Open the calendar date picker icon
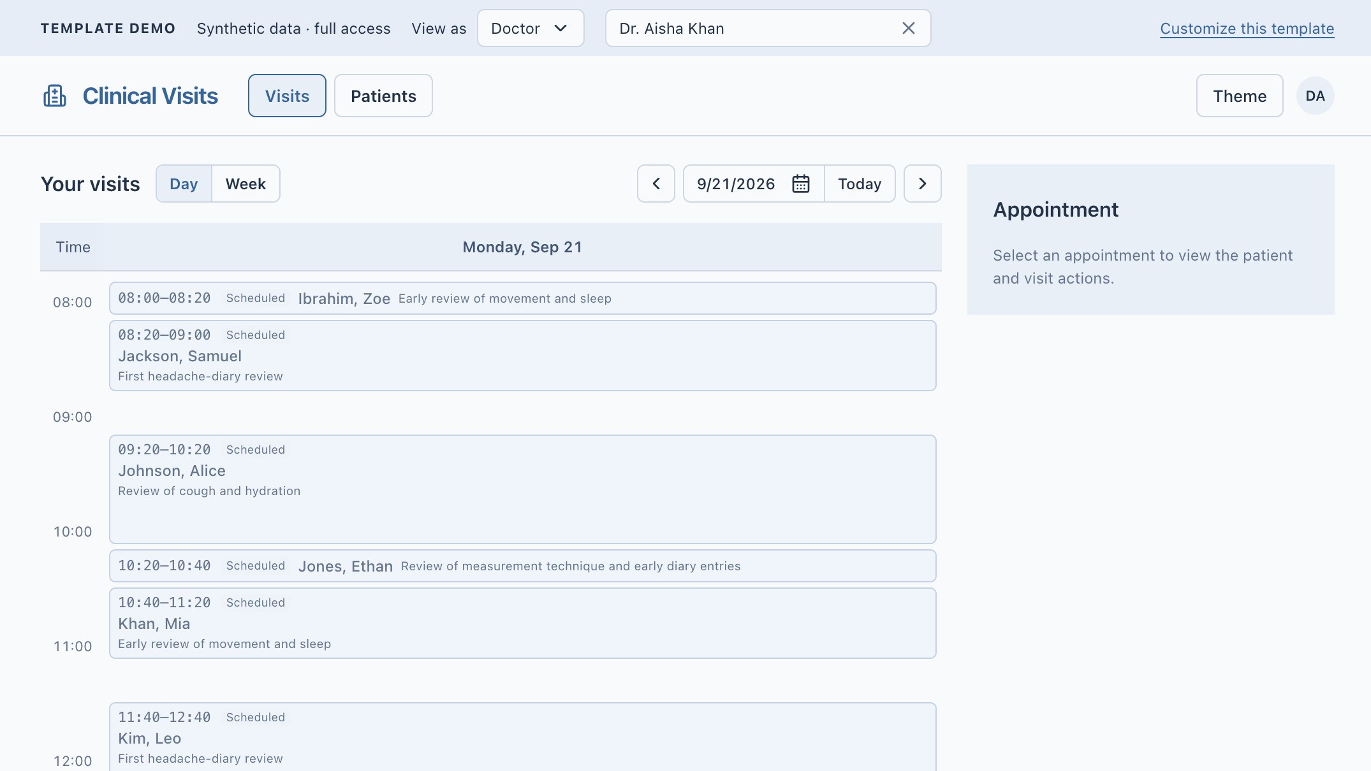 click(801, 184)
